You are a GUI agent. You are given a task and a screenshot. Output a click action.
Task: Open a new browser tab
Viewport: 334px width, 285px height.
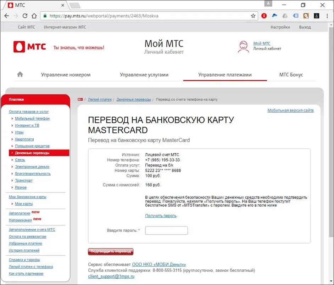point(75,5)
